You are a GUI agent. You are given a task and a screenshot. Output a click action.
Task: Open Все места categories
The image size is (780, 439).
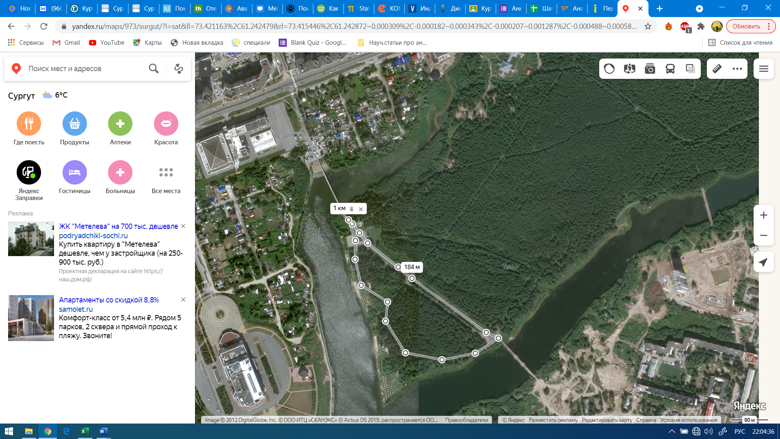166,172
